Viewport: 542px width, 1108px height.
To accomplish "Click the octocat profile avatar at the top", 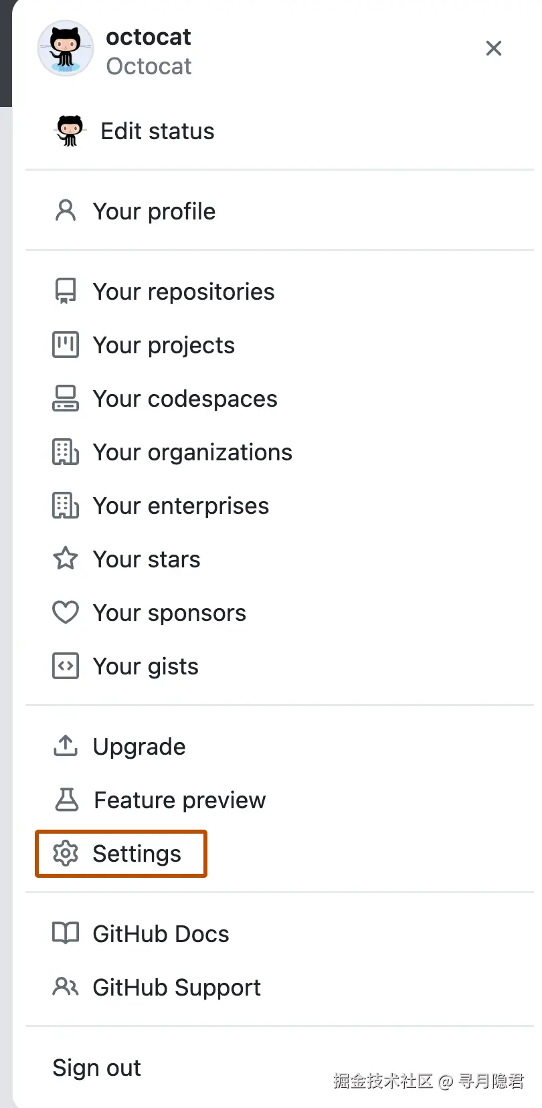I will (65, 48).
